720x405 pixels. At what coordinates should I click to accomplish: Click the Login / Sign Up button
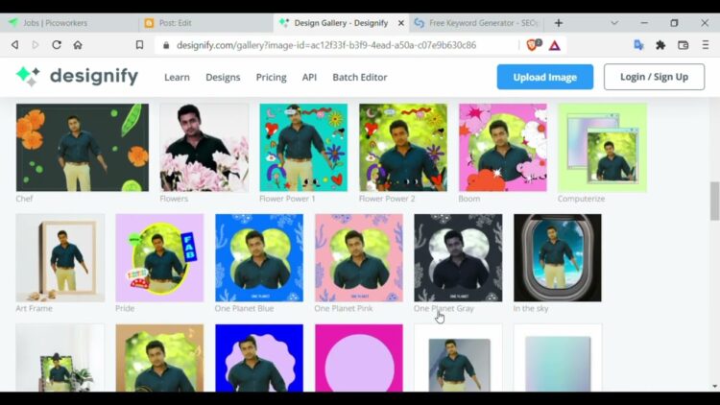pyautogui.click(x=654, y=77)
